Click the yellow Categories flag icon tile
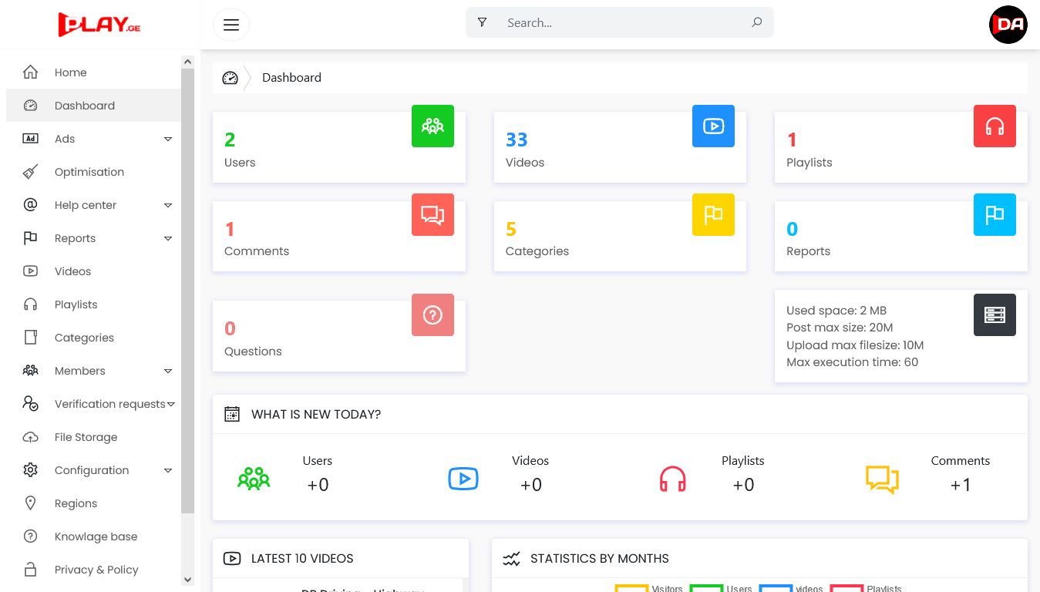Image resolution: width=1040 pixels, height=592 pixels. (713, 214)
